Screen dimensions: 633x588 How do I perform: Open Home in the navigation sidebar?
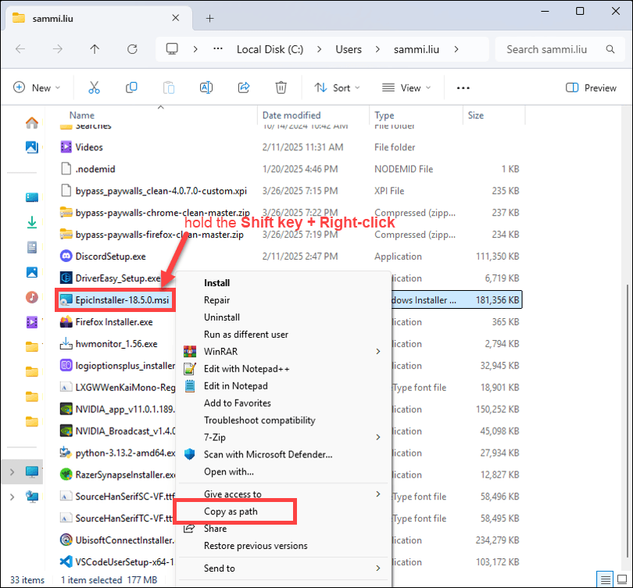point(32,122)
